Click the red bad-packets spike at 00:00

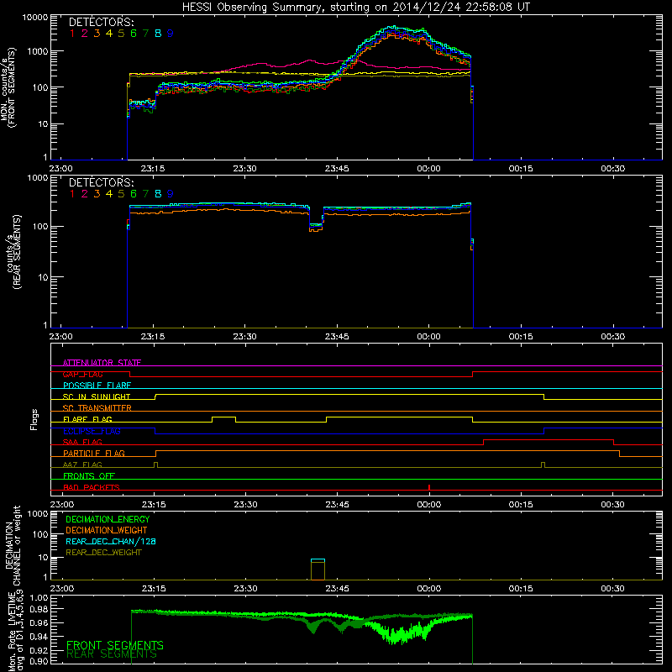[429, 487]
